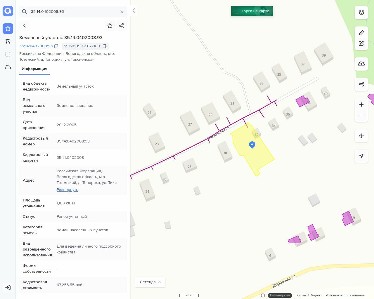Collapse the left information sidebar
The height and width of the screenshot is (299, 374).
pos(134,11)
